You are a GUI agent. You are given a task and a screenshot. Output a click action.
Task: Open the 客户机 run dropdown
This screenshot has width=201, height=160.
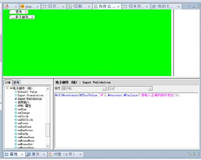pos(84,89)
